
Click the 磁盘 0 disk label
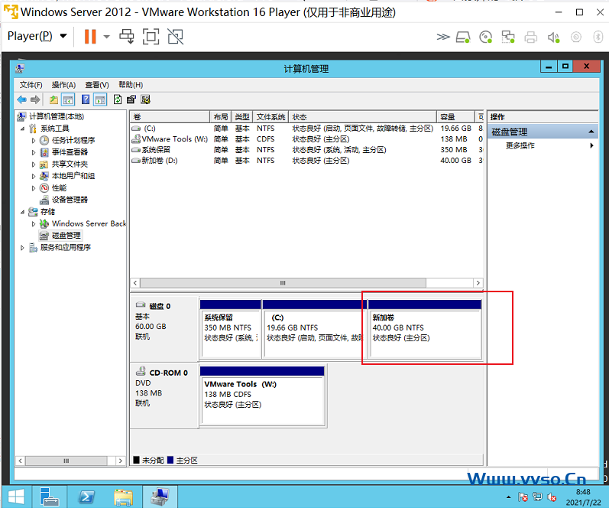tap(160, 306)
